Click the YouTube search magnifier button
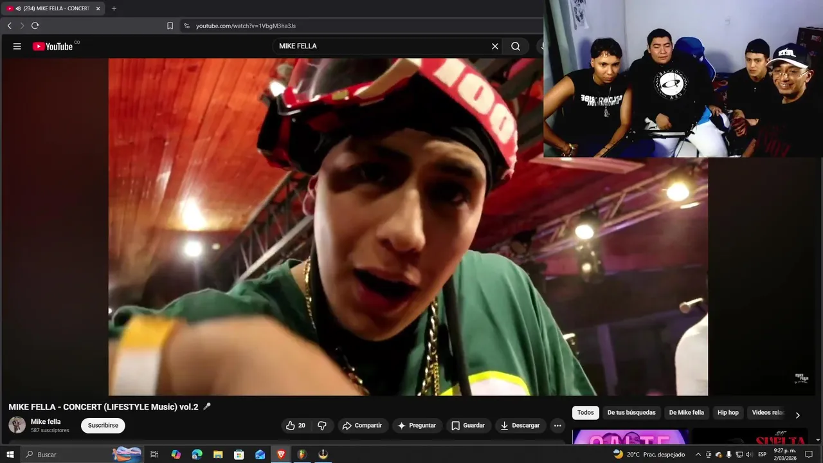The height and width of the screenshot is (463, 823). pos(516,46)
